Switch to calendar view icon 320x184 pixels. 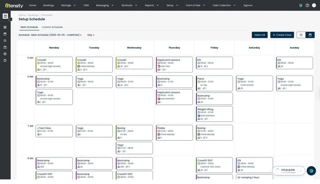click(310, 35)
